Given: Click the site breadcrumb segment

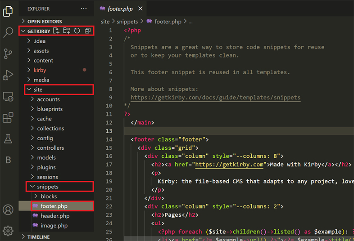Looking at the screenshot, I should (x=105, y=22).
